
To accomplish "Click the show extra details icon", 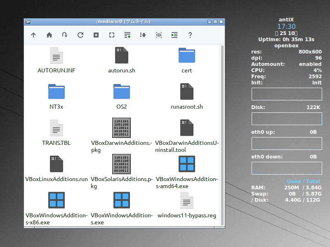I will point(174,35).
